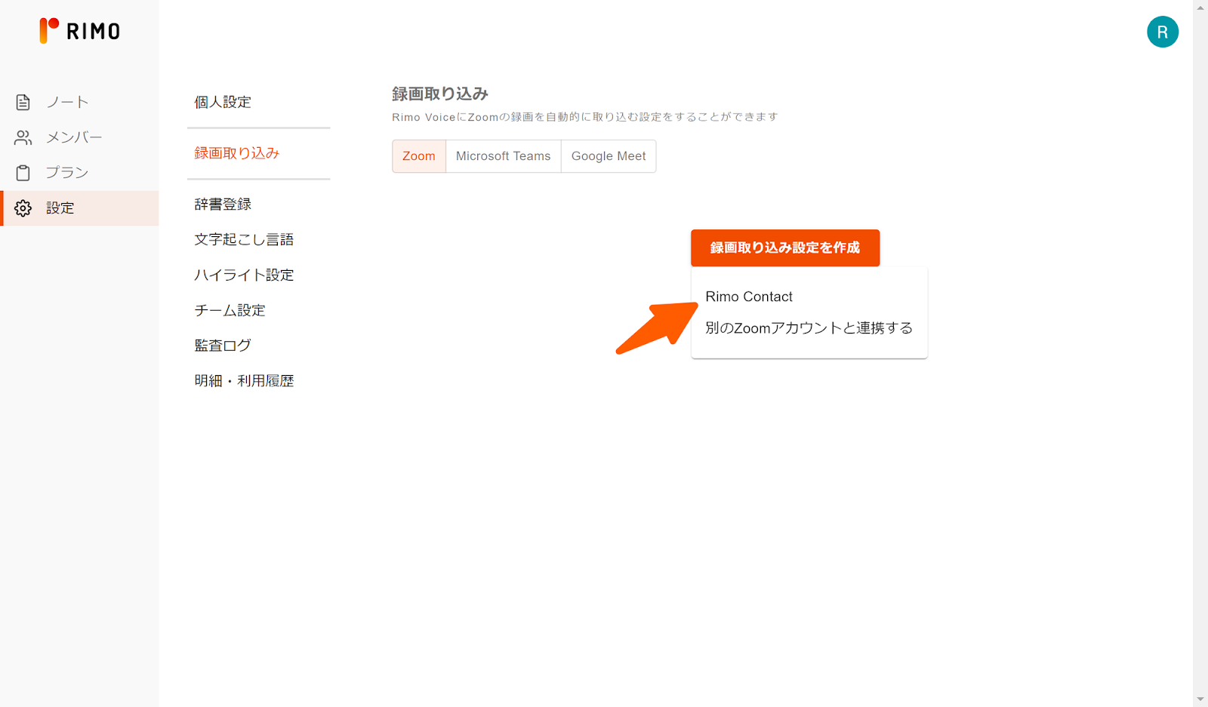The image size is (1208, 707).
Task: Click the Notes document icon in sidebar
Action: (x=23, y=102)
